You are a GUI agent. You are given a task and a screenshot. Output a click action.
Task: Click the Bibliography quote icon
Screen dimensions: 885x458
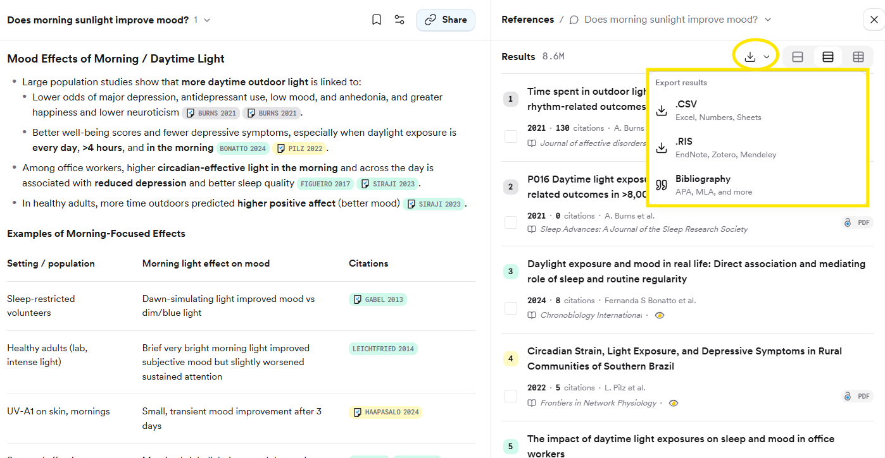(x=662, y=185)
